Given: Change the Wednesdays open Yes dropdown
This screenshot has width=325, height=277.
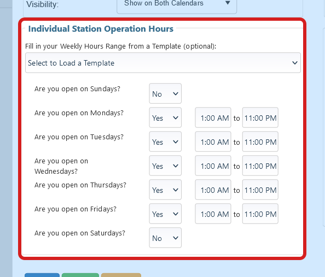Looking at the screenshot, I should pos(165,166).
